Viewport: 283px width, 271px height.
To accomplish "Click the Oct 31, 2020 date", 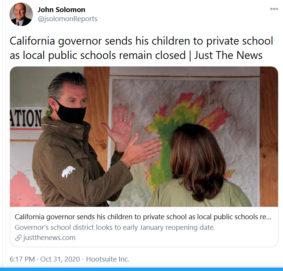I will pos(60,259).
